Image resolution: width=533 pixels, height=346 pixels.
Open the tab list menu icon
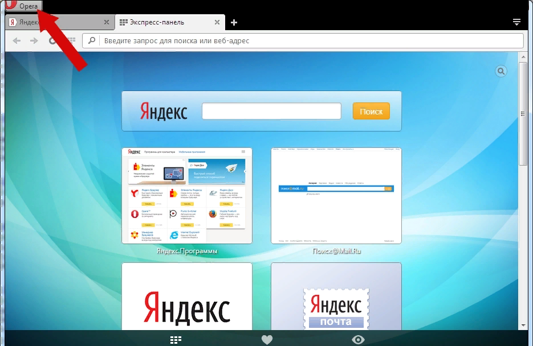[x=516, y=22]
